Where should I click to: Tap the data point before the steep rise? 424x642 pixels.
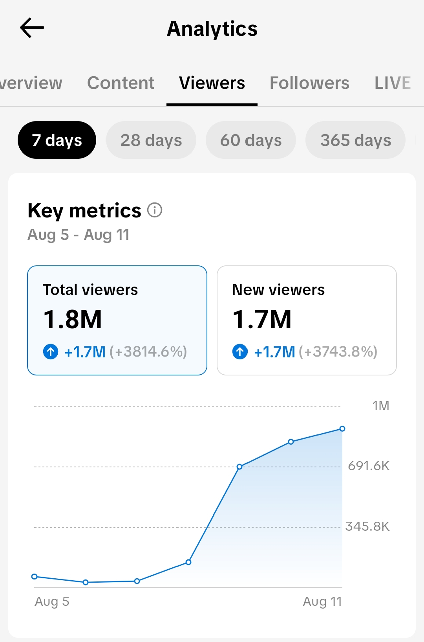point(188,562)
